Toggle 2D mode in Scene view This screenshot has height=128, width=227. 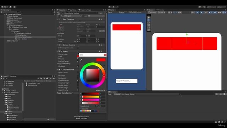[198, 12]
